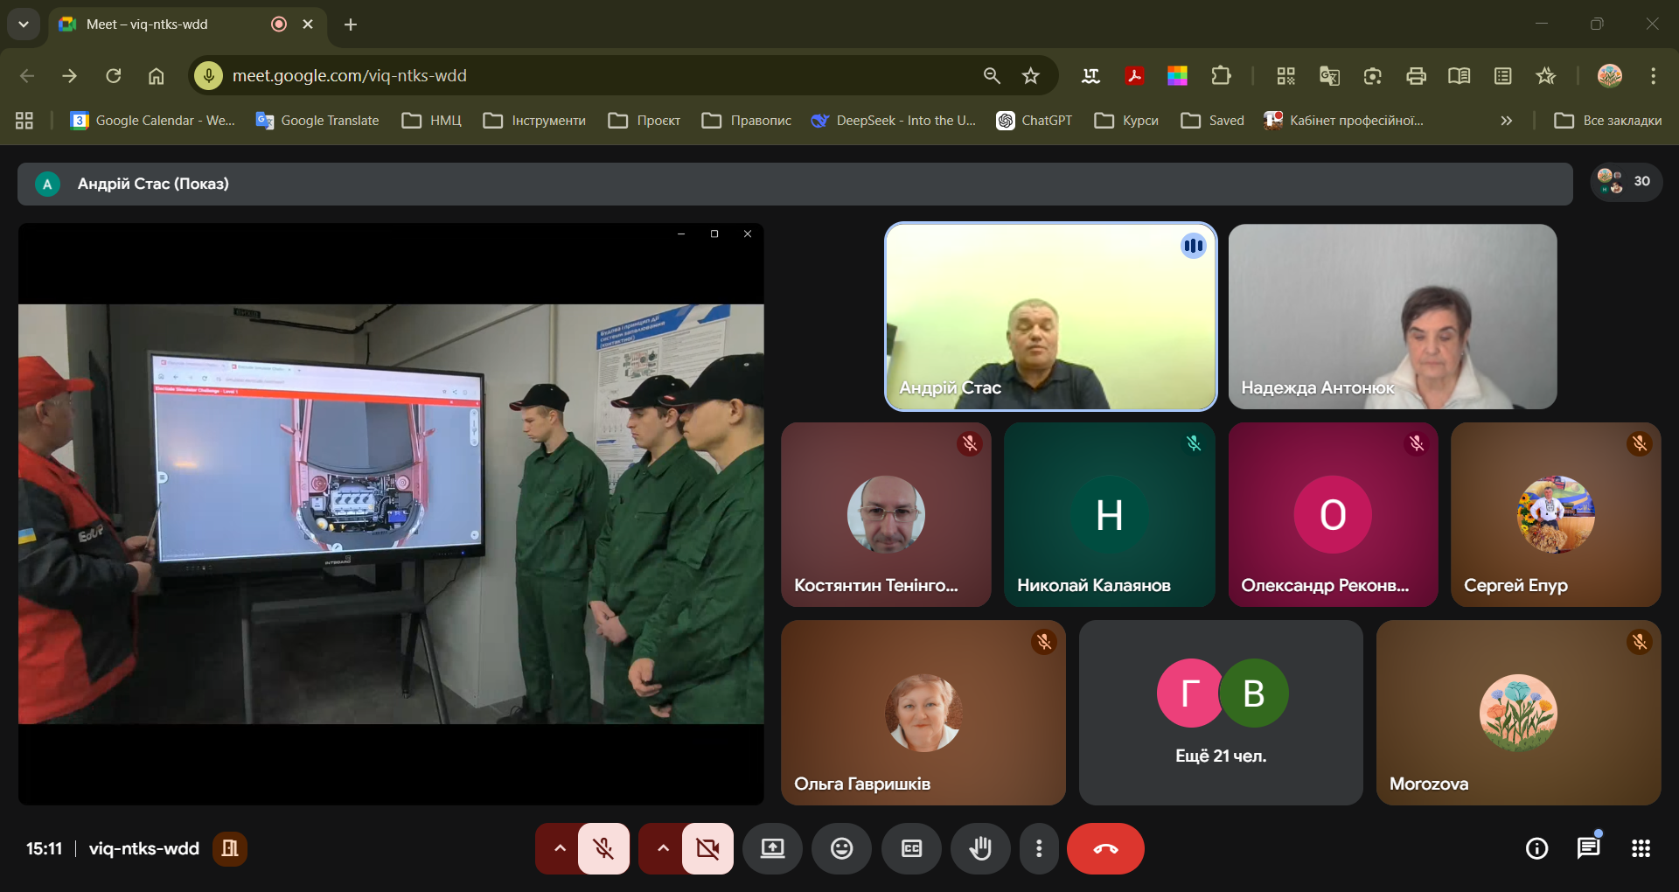Expand video settings arrow beside camera
The image size is (1679, 892).
click(x=663, y=848)
